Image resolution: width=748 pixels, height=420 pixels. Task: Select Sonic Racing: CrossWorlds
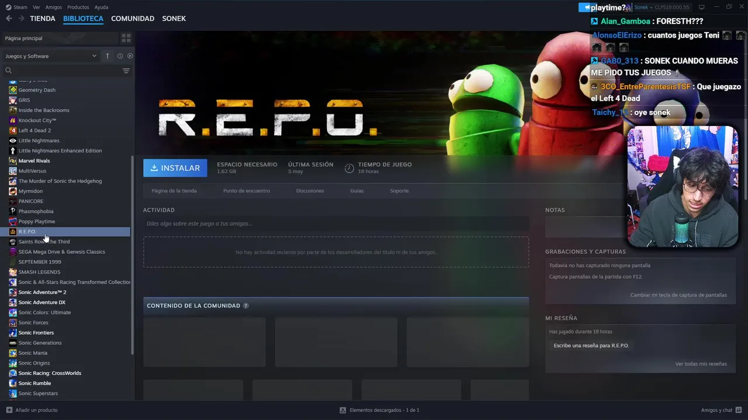pyautogui.click(x=50, y=373)
